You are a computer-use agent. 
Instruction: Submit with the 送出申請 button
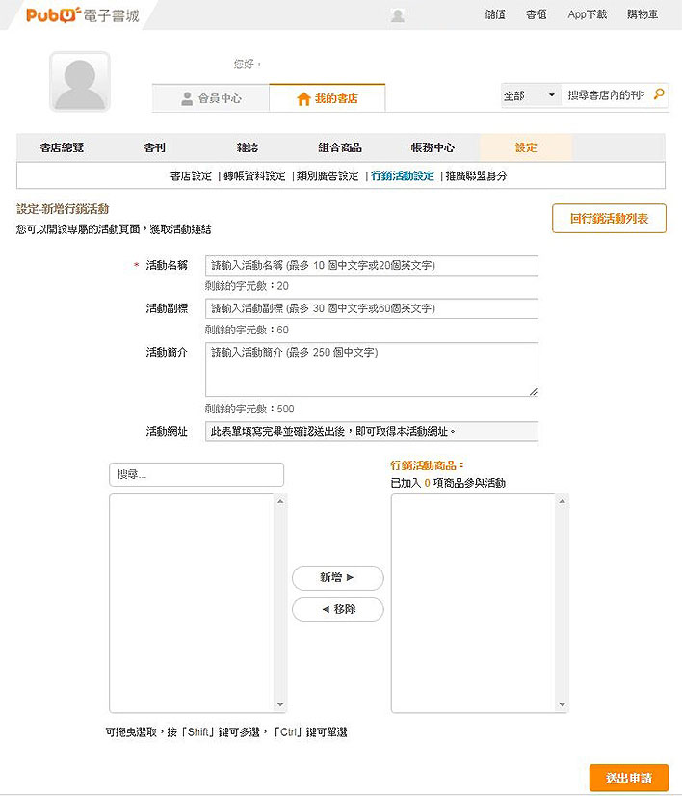pos(629,778)
